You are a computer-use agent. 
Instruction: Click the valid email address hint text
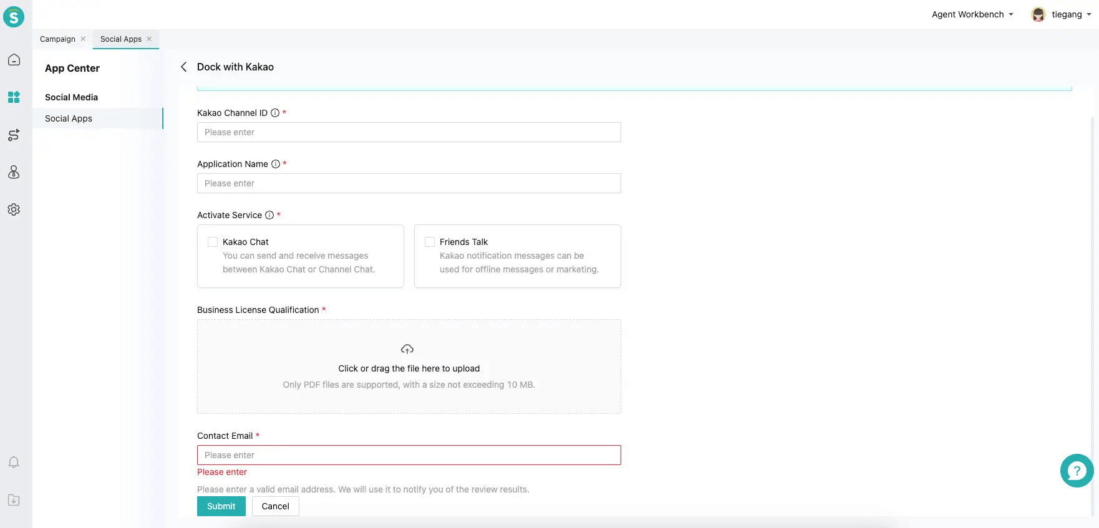[x=363, y=489]
